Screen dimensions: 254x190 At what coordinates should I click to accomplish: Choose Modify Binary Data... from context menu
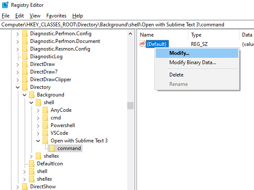[197, 62]
